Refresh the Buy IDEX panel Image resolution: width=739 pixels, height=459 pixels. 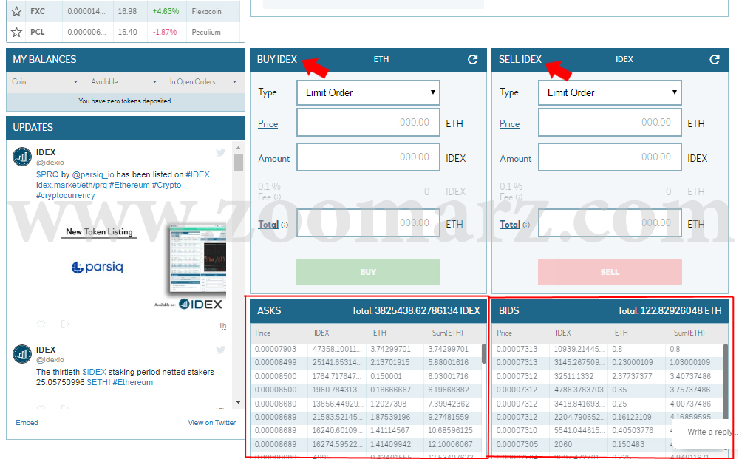point(472,59)
